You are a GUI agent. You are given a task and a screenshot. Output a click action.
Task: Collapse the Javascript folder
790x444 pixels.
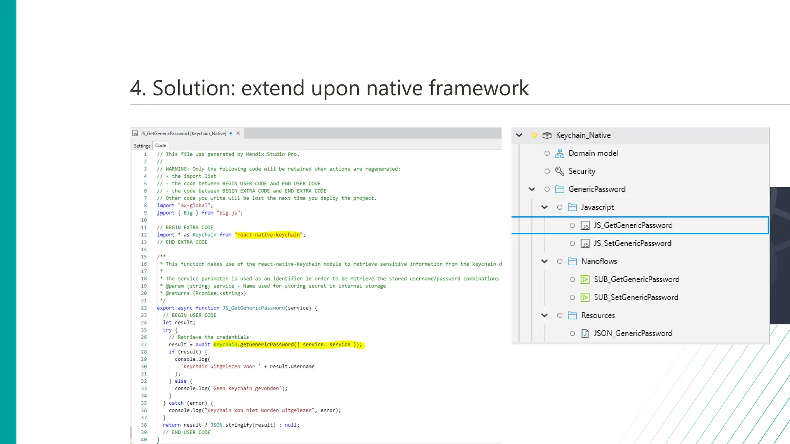545,207
